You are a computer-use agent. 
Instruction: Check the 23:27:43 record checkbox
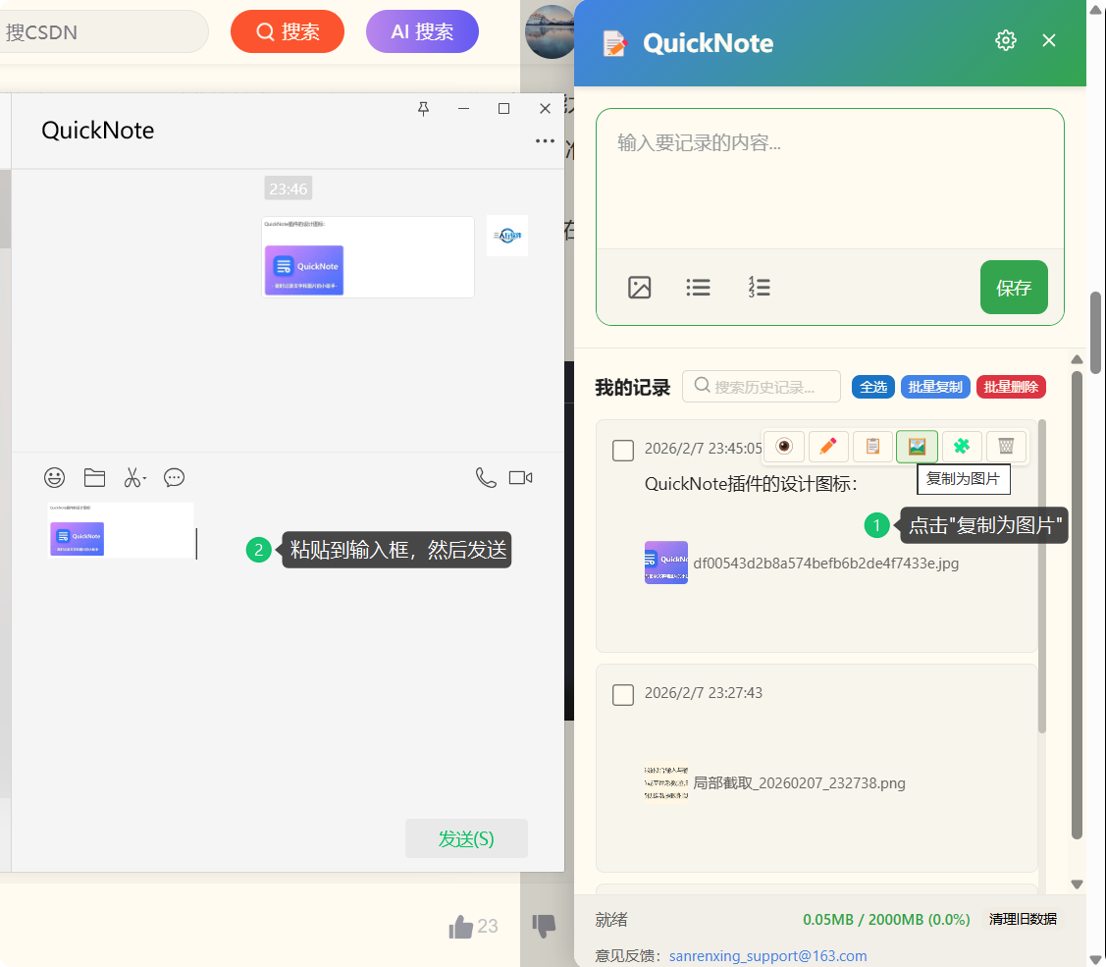[623, 695]
